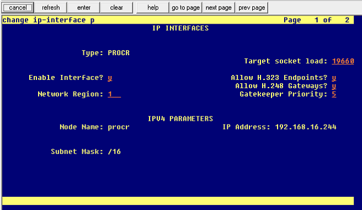Open the help button
Image resolution: width=362 pixels, height=210 pixels.
[x=153, y=8]
